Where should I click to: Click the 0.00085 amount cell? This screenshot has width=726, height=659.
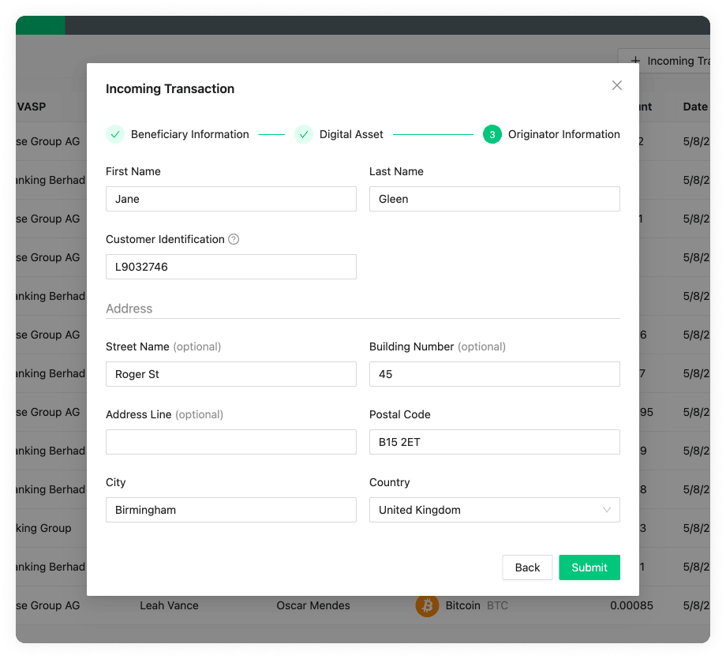click(x=631, y=605)
